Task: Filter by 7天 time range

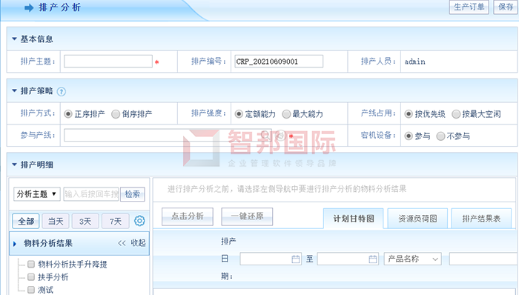Action: [115, 221]
